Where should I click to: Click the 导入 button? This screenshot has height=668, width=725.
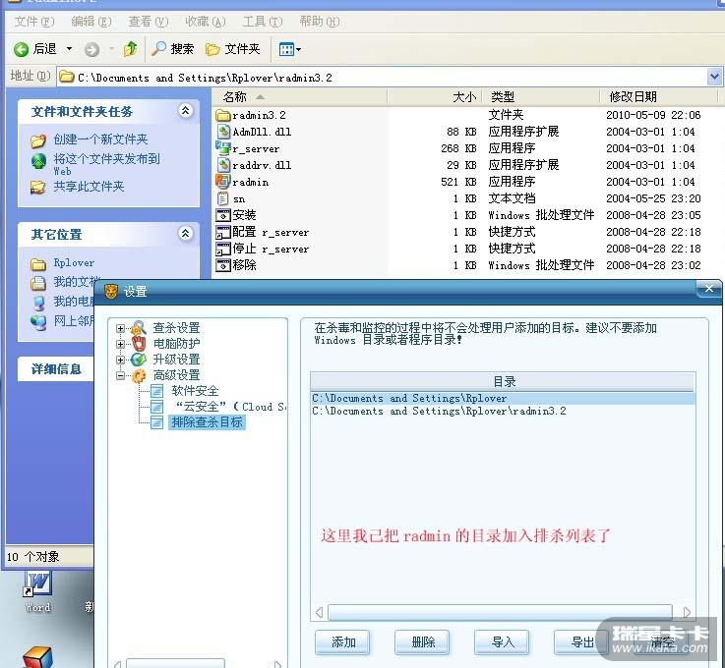[x=502, y=642]
